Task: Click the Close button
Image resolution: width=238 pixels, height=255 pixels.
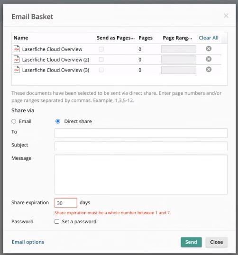Action: [216, 242]
